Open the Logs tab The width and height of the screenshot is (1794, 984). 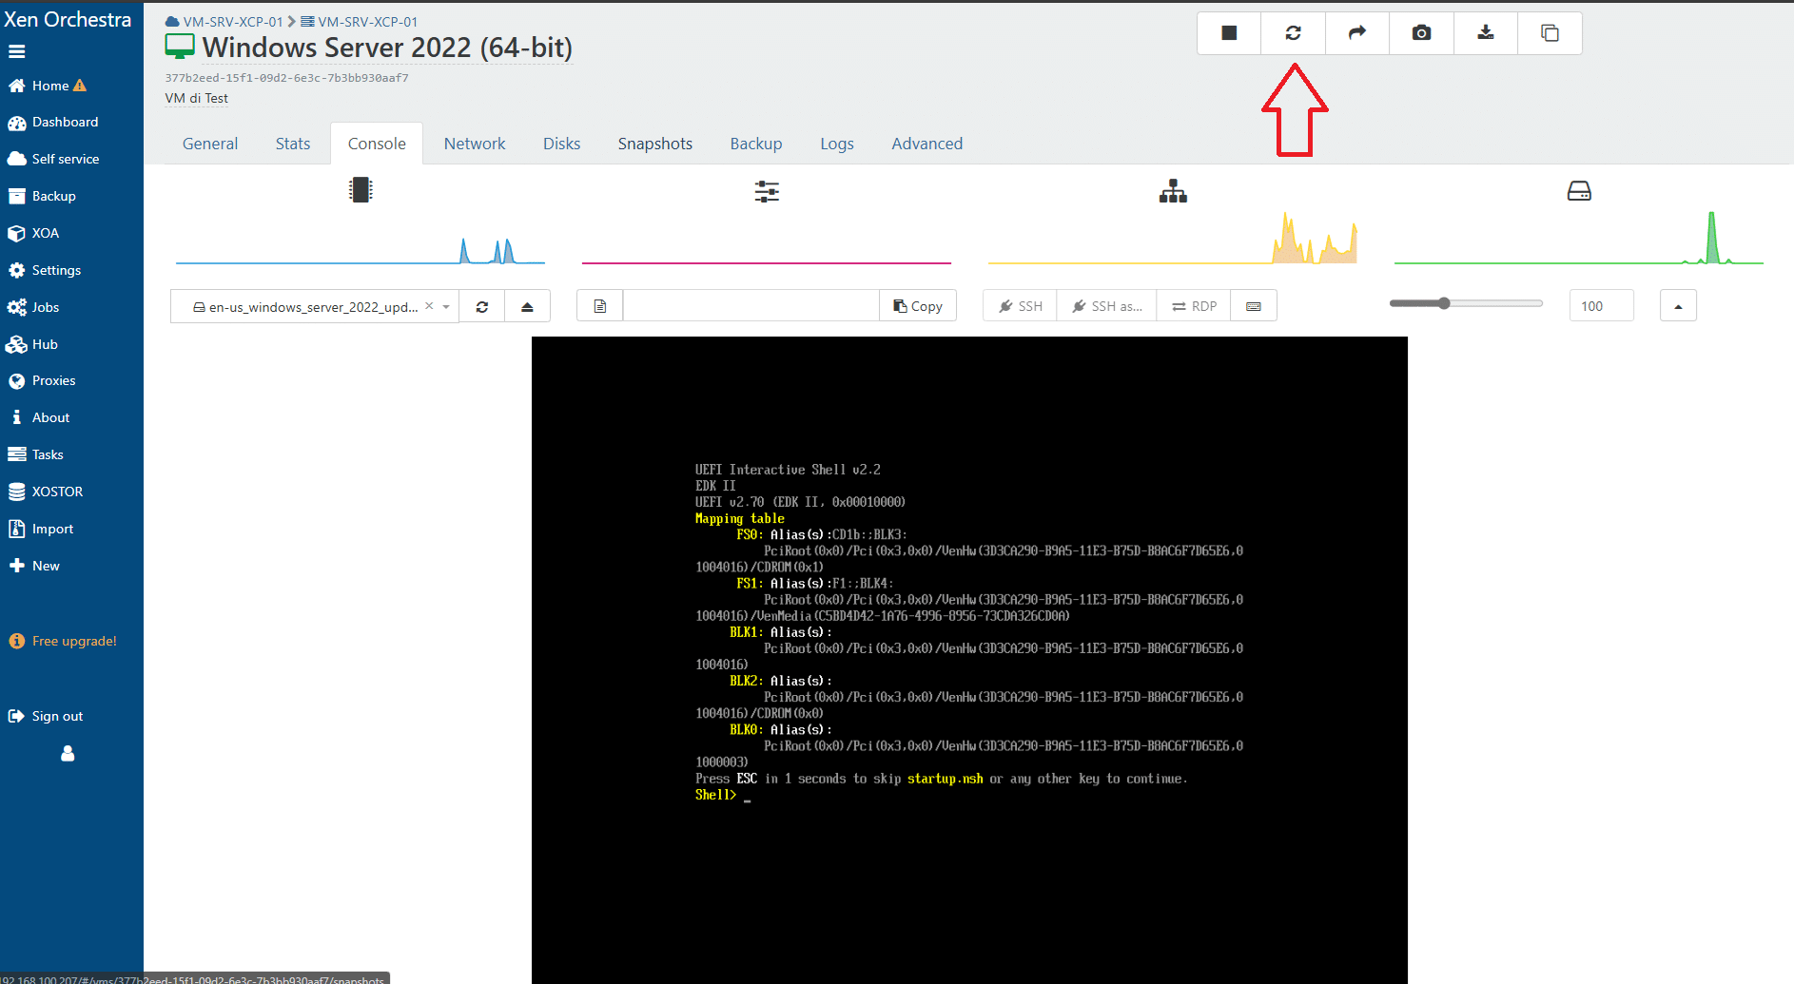(837, 144)
